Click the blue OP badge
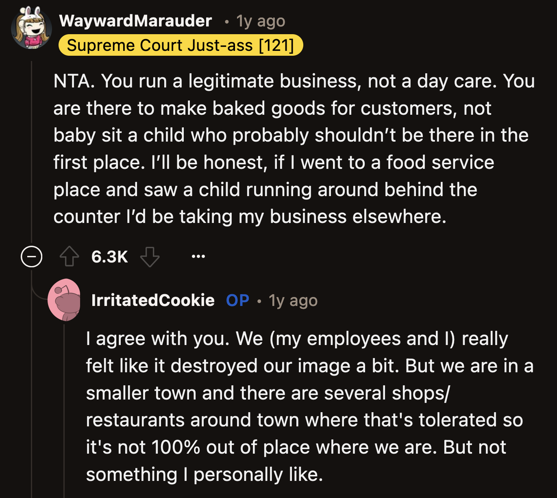This screenshot has height=498, width=557. point(237,301)
